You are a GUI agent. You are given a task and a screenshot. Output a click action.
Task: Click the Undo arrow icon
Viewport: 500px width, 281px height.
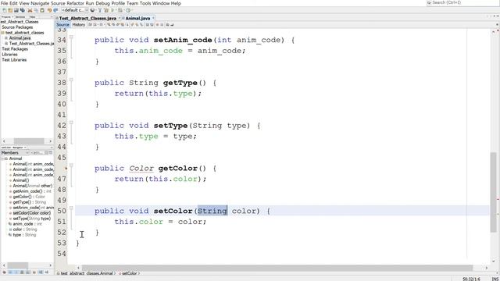coord(49,10)
